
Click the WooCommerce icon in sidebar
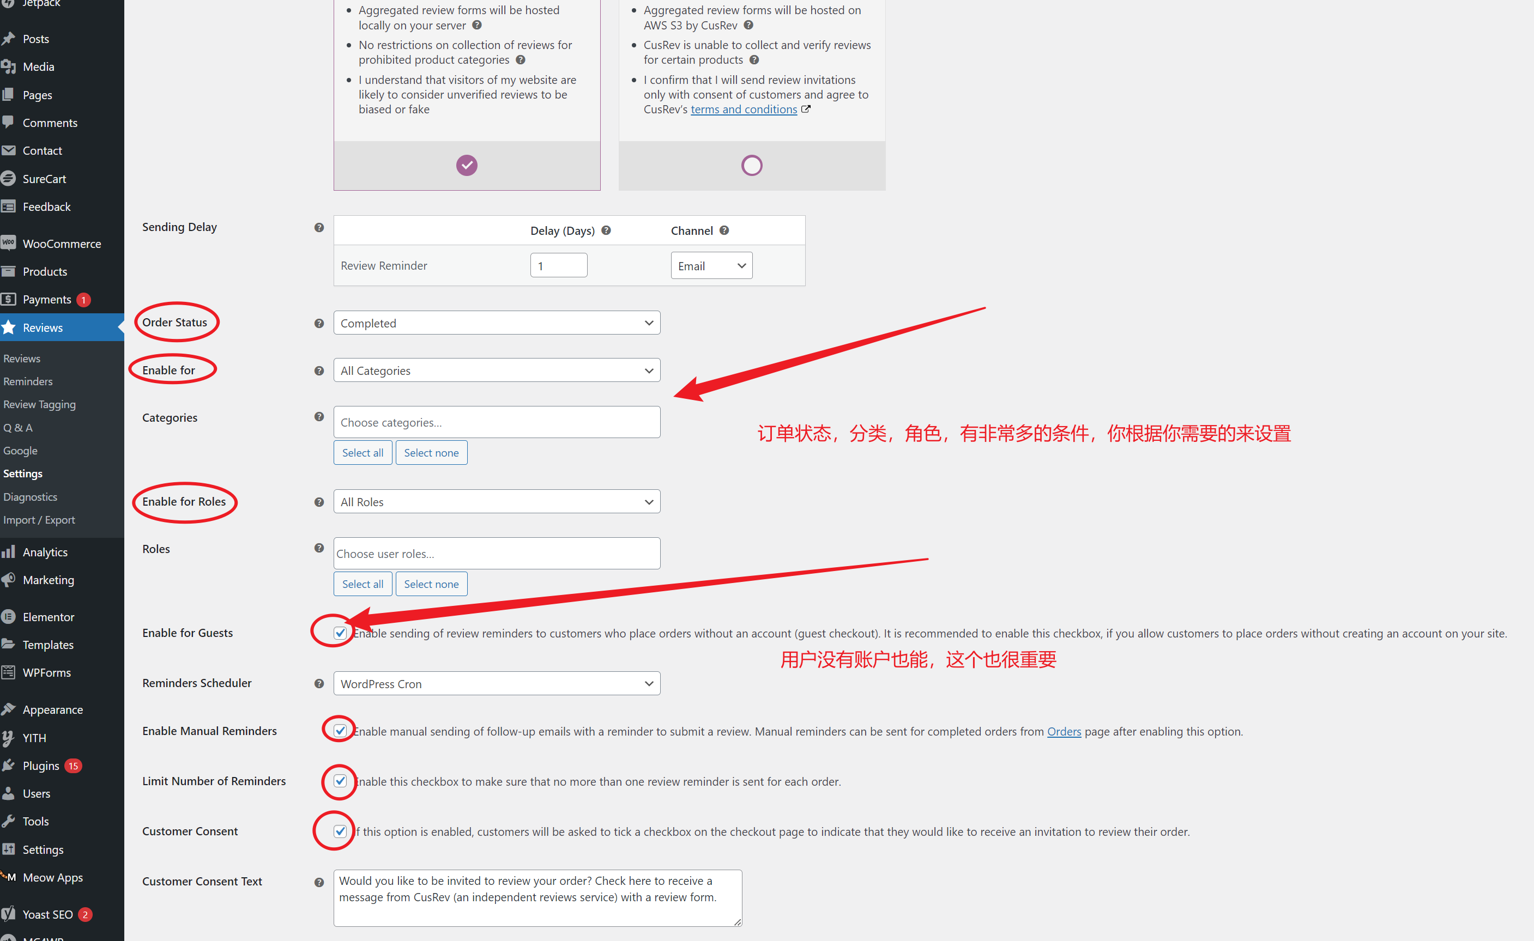[9, 242]
